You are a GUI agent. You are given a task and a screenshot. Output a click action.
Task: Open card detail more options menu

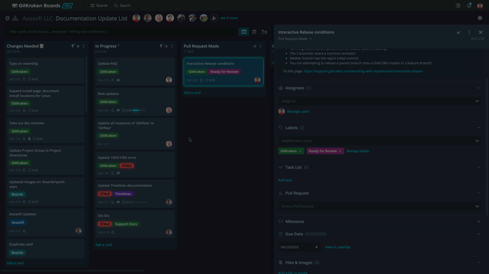[x=469, y=32]
